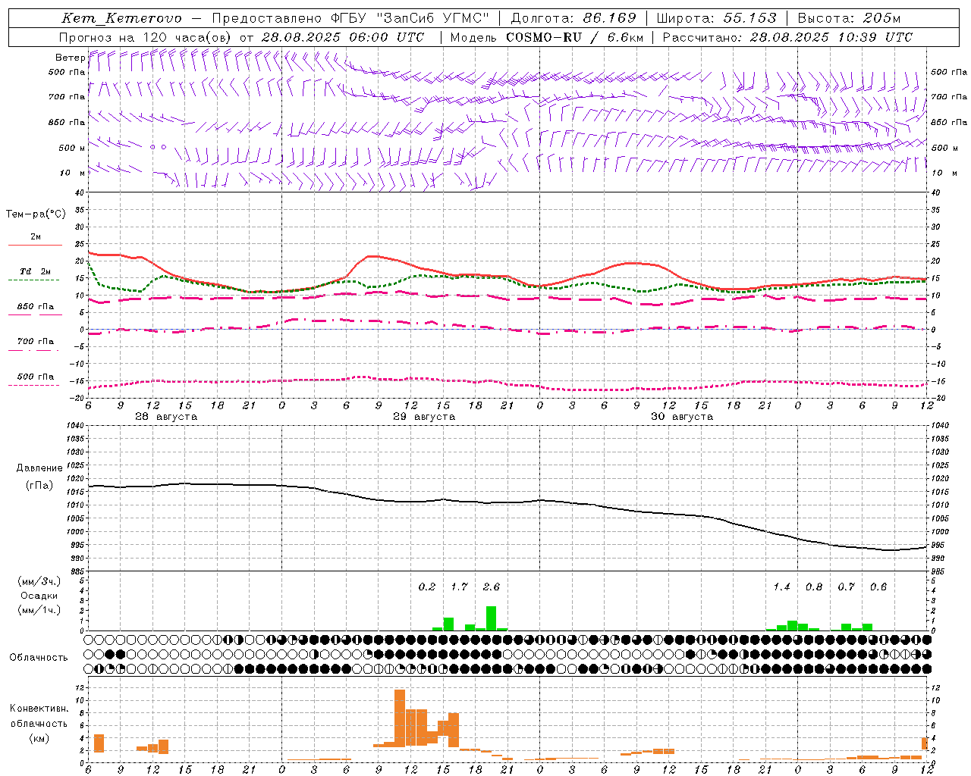Click the '(мм/1ч.)' unit label

tap(39, 610)
